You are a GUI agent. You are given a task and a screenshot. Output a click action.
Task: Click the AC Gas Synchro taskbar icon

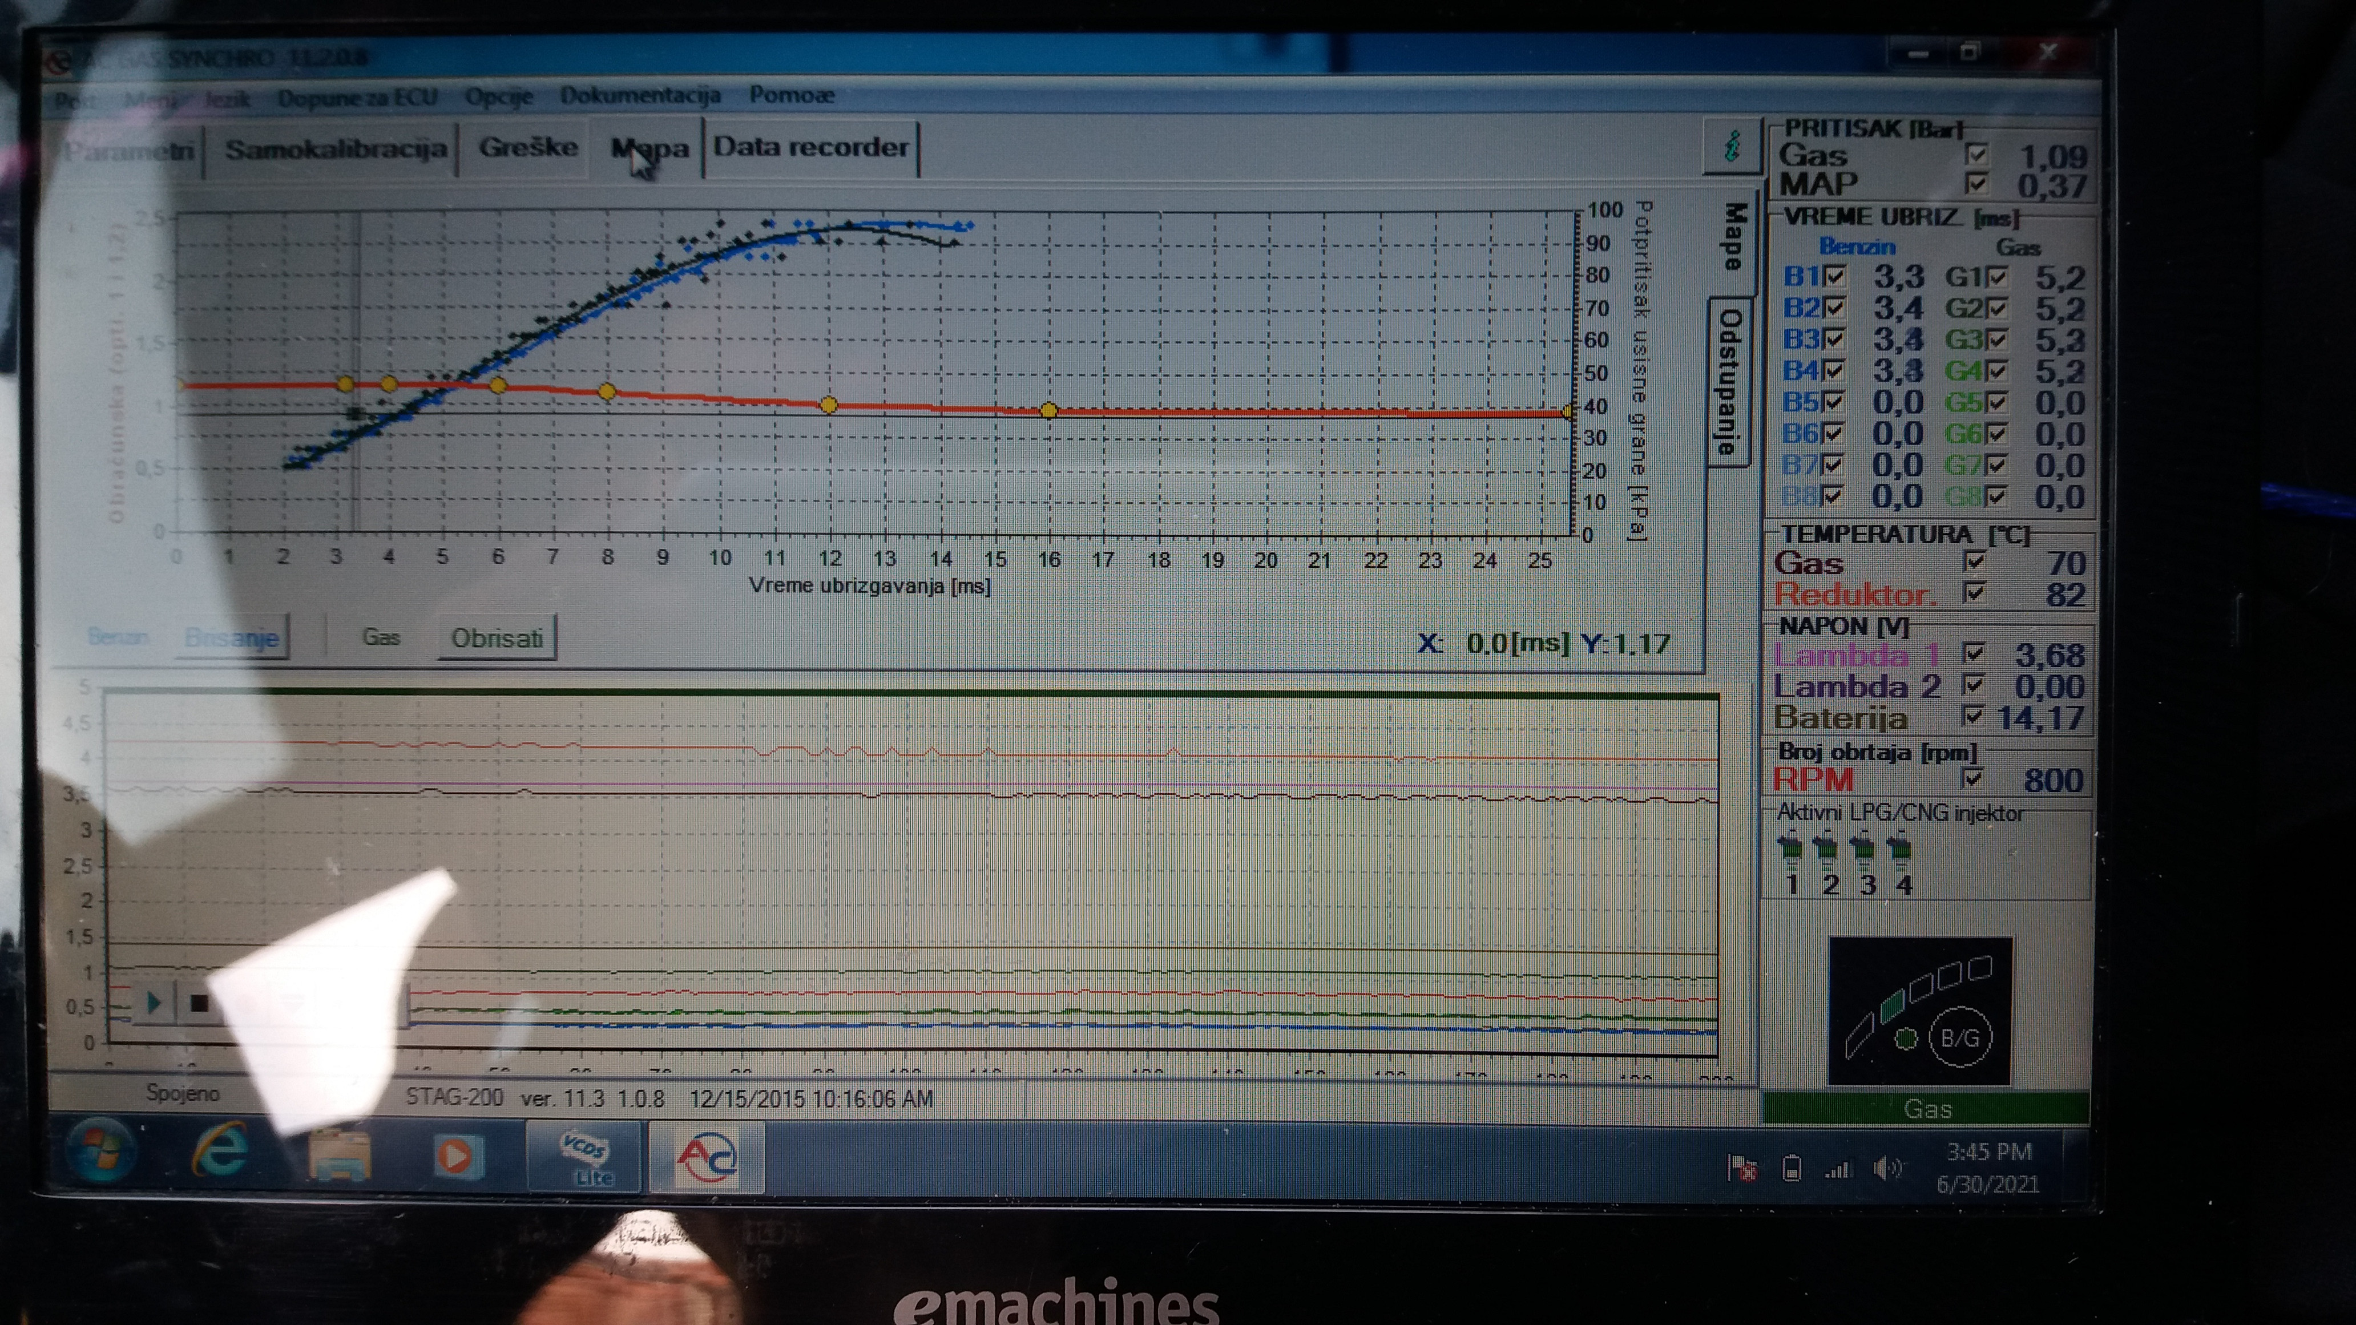coord(706,1158)
